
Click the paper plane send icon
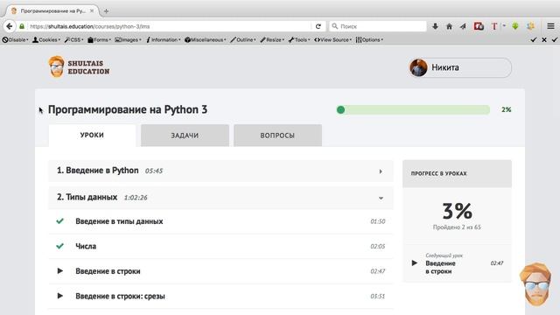click(x=463, y=26)
